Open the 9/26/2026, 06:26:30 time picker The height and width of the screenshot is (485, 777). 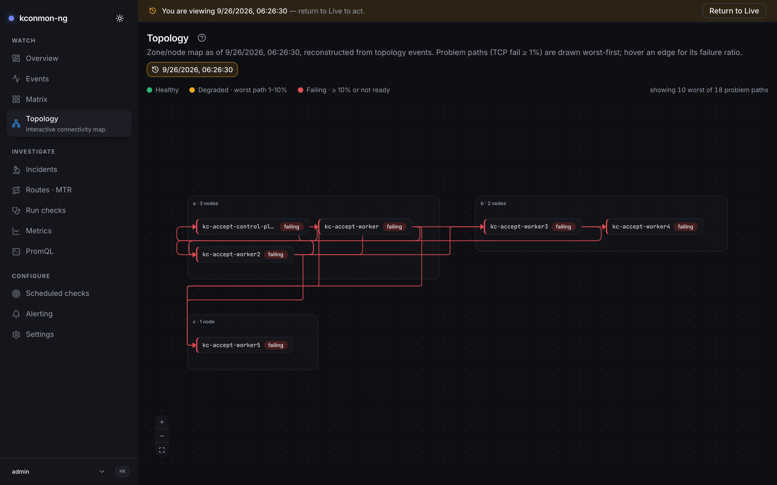(192, 70)
